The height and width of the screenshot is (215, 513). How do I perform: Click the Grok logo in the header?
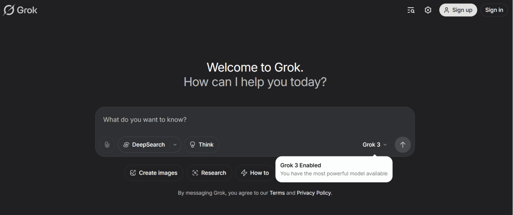click(x=20, y=10)
